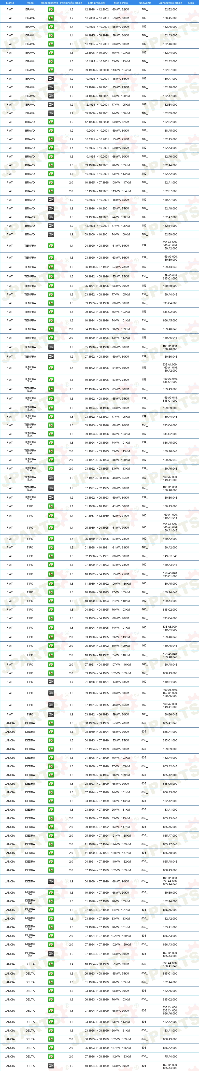The height and width of the screenshot is (1071, 199).
Task: Click power value 61kW / 83KM
Action: click(121, 547)
